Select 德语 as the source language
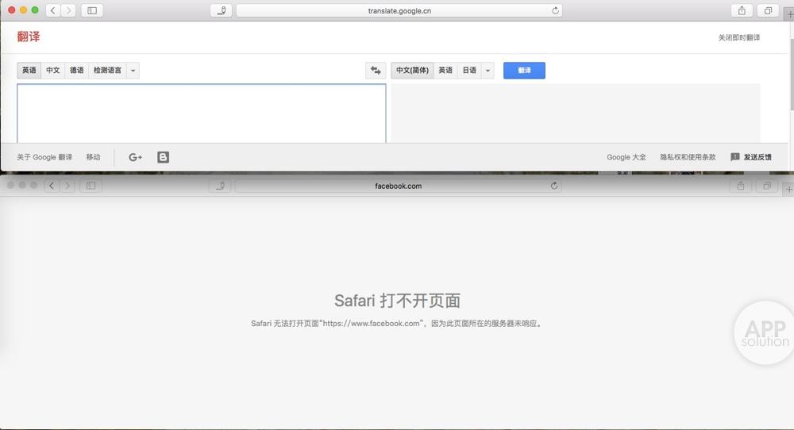The image size is (794, 430). coord(76,71)
